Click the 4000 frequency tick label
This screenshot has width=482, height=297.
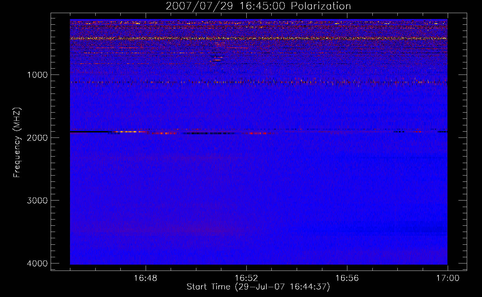tap(38, 263)
